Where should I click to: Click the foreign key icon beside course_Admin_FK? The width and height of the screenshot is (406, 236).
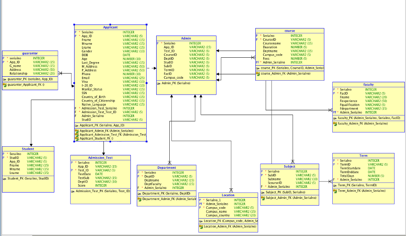[258, 73]
